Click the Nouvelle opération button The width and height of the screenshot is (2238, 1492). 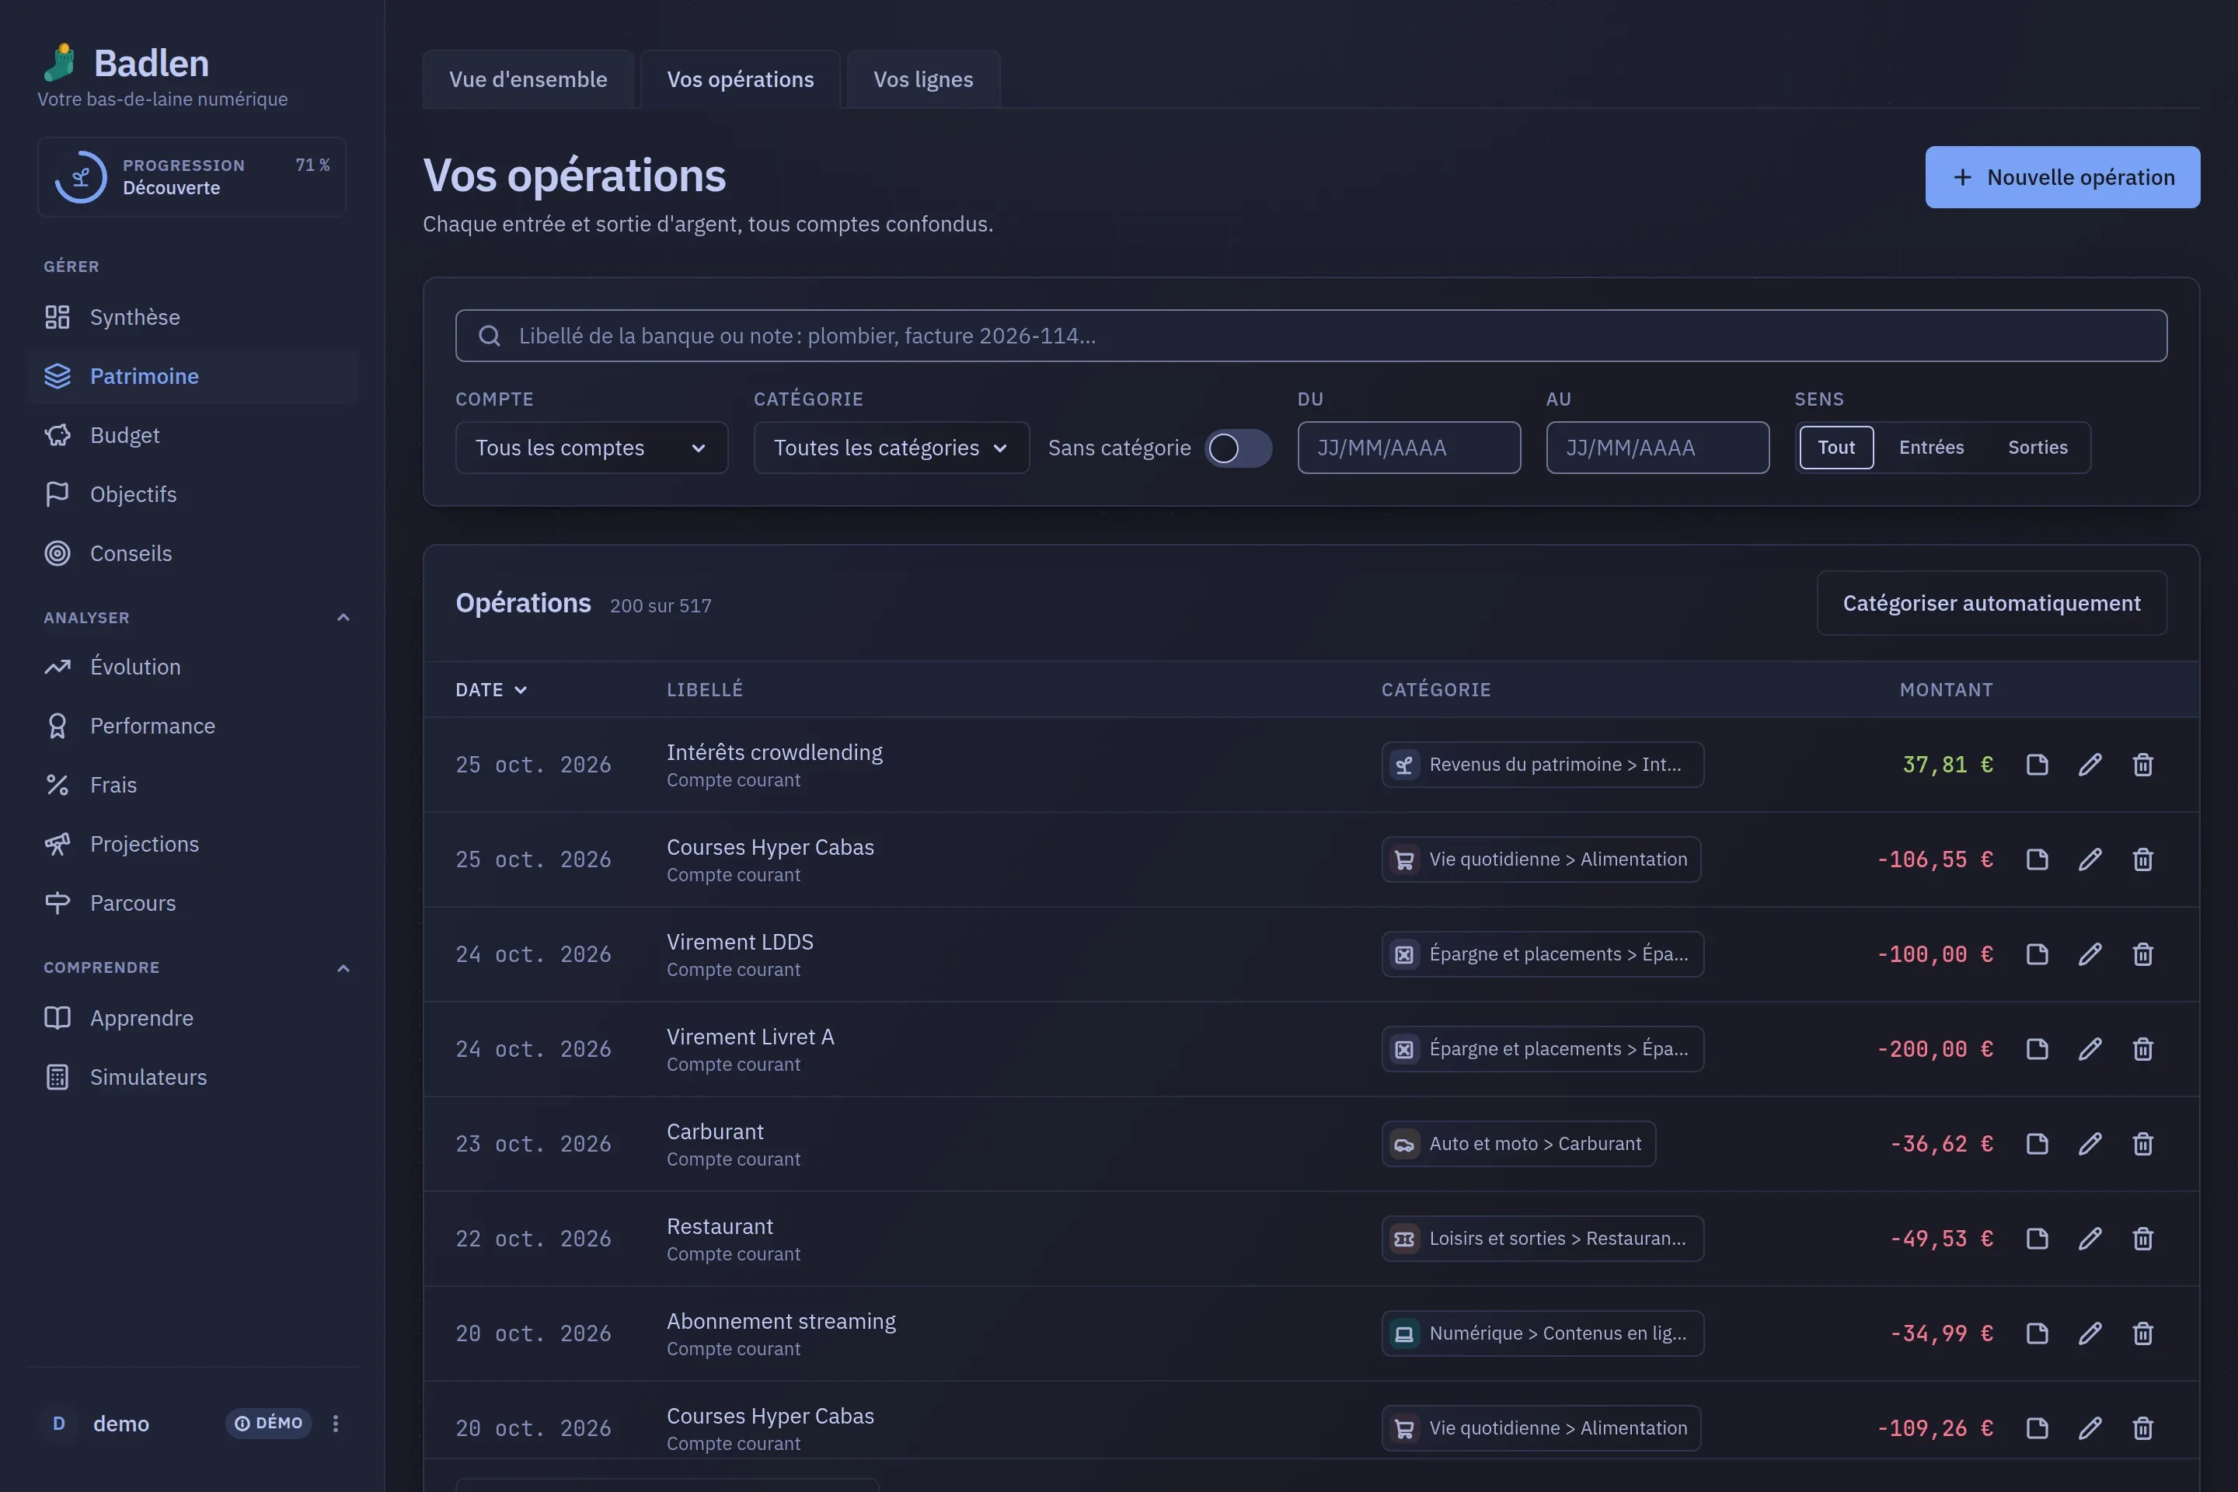[2062, 177]
